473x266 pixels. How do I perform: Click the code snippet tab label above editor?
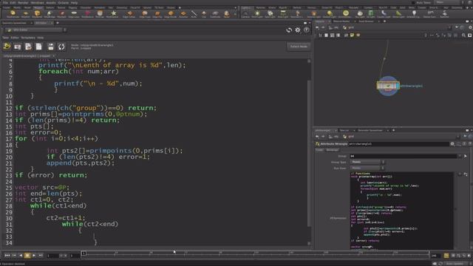tap(27, 56)
